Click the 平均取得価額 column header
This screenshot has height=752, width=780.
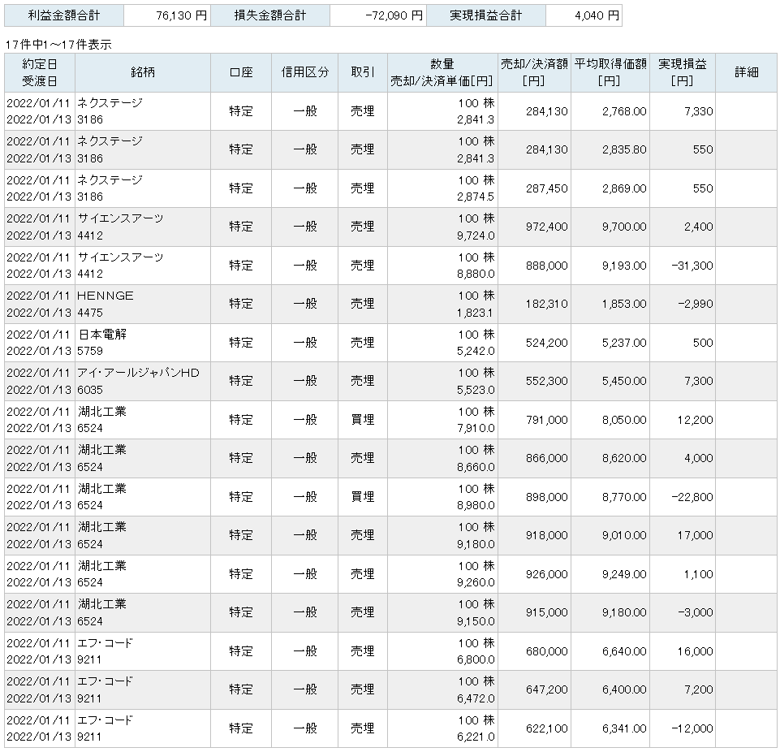(610, 72)
